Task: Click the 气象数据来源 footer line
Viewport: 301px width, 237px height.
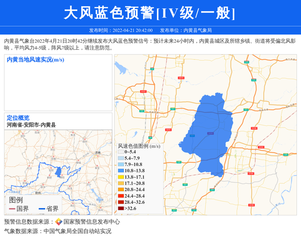Action: tap(58, 231)
